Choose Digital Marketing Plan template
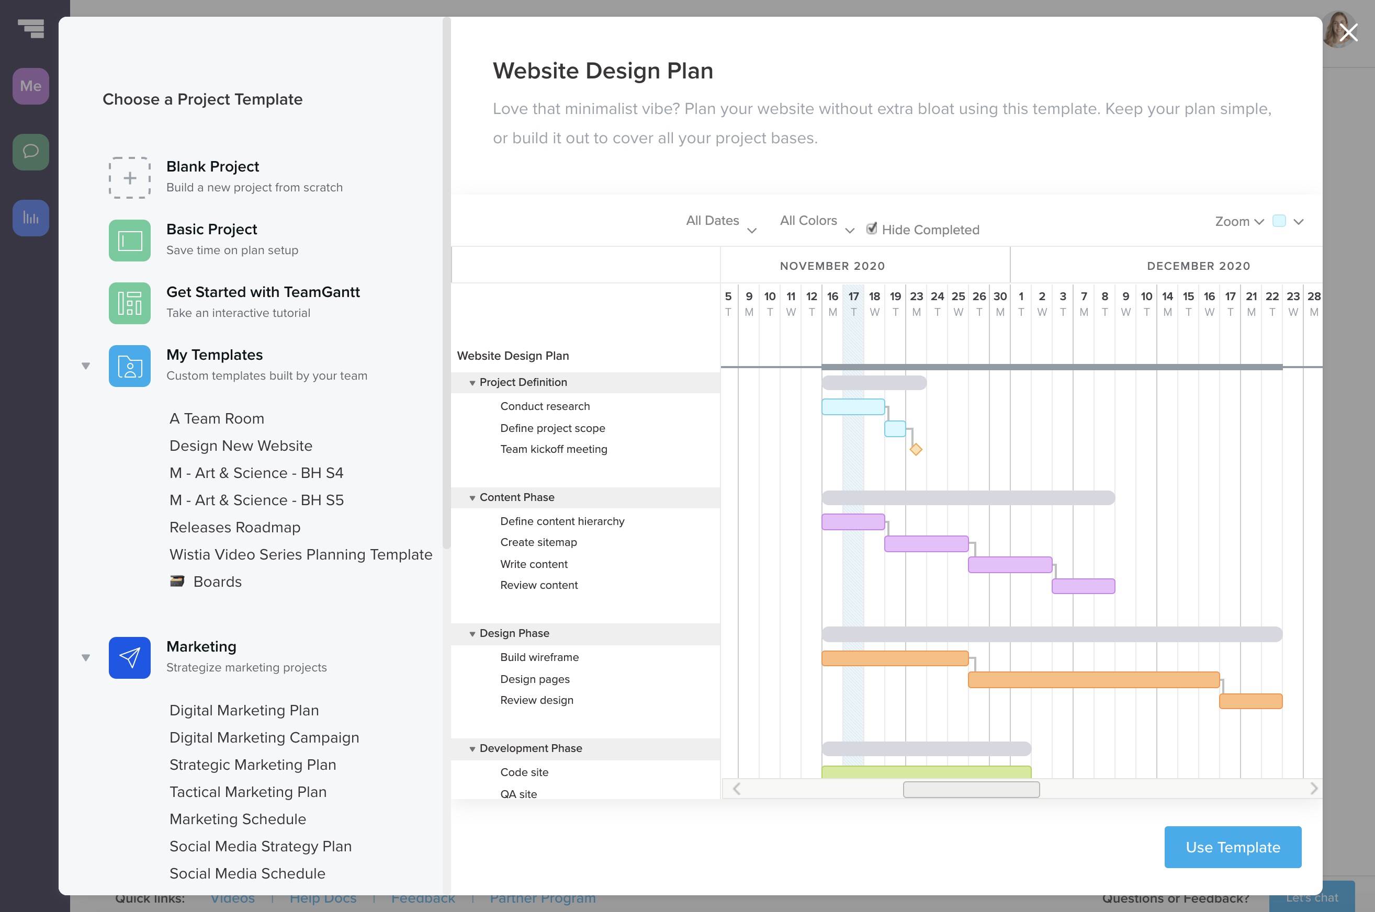The width and height of the screenshot is (1375, 912). tap(244, 710)
